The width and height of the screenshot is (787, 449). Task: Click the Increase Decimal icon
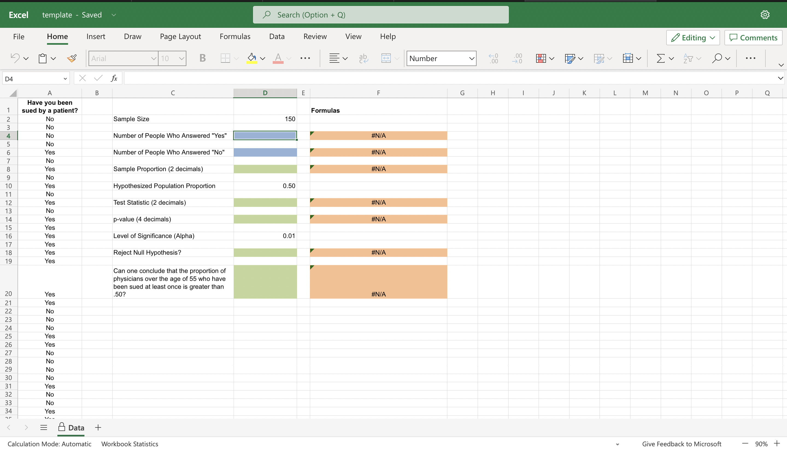493,58
